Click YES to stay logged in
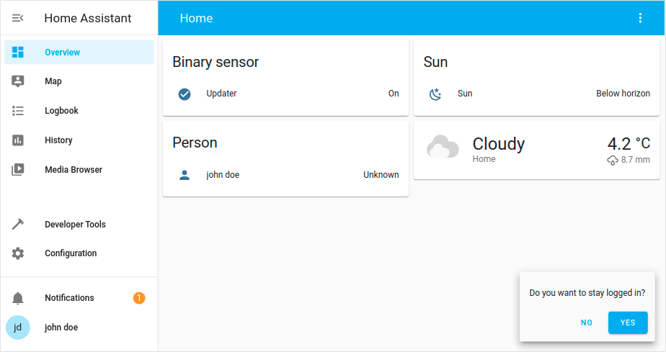666x352 pixels. click(628, 322)
